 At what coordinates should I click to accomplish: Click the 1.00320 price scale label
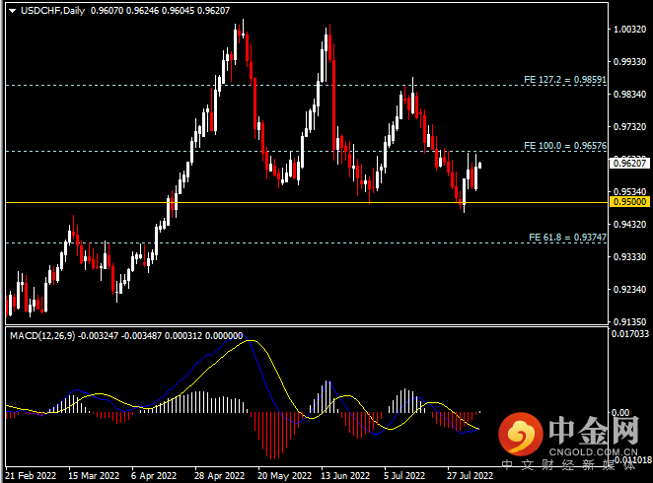[x=630, y=30]
